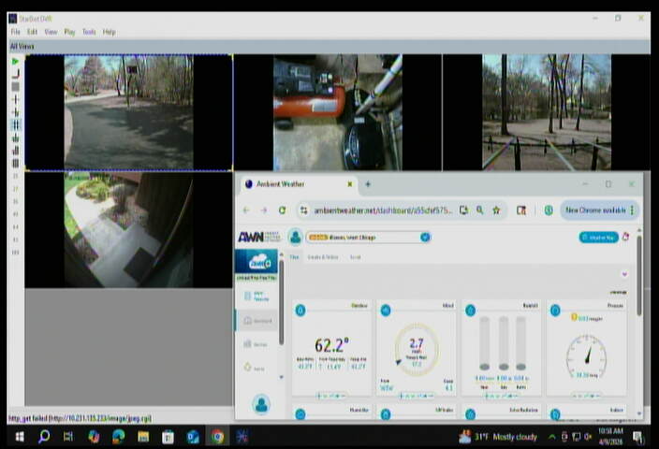Go forward in Chrome
The width and height of the screenshot is (659, 449).
pos(264,210)
